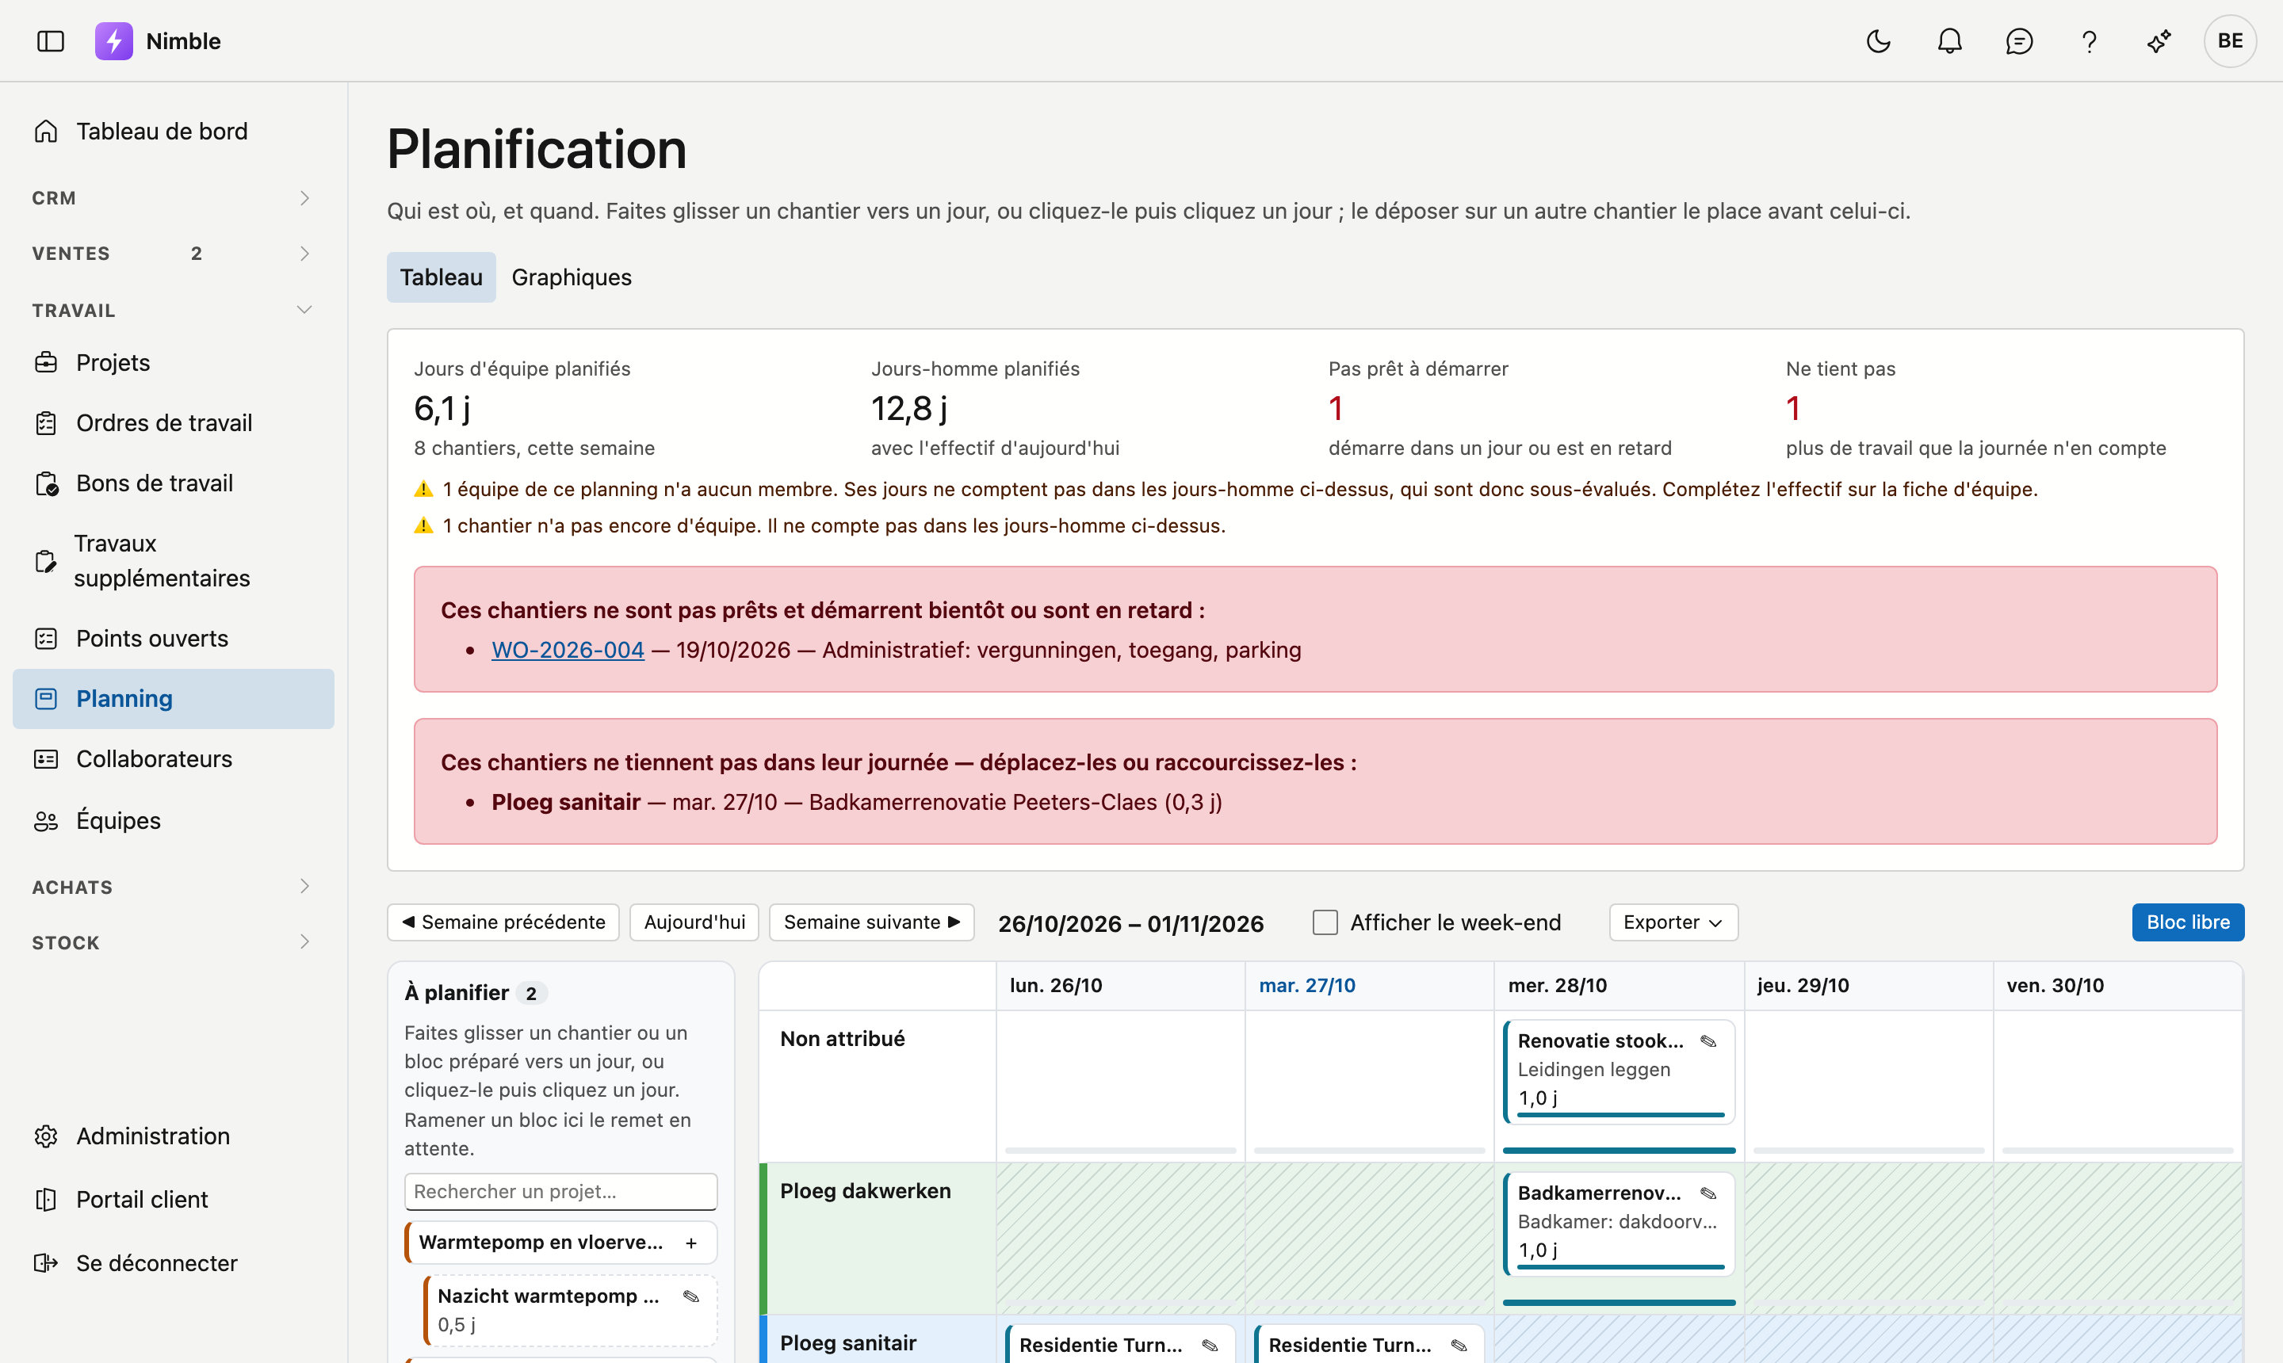Image resolution: width=2283 pixels, height=1363 pixels.
Task: Expand the CRM section
Action: 174,198
